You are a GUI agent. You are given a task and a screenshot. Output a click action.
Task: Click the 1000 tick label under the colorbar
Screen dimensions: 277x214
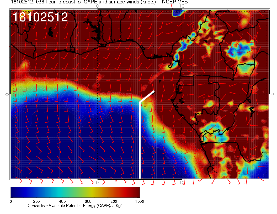pyautogui.click(x=139, y=201)
